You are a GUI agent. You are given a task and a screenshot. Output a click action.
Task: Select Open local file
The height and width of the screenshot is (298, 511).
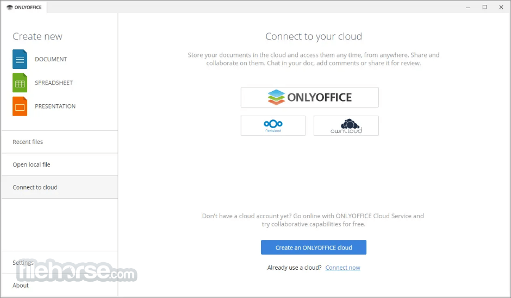tap(59, 164)
